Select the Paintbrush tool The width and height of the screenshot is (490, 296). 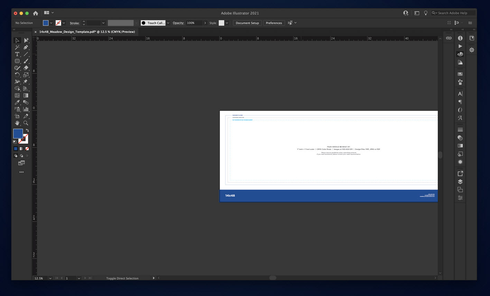pyautogui.click(x=26, y=61)
